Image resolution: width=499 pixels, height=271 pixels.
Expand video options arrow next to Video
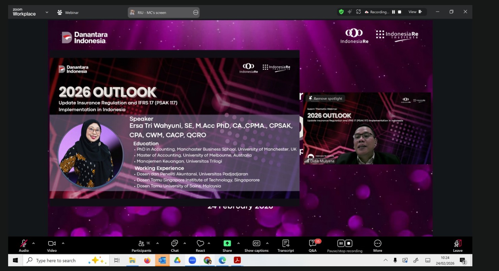click(x=63, y=243)
